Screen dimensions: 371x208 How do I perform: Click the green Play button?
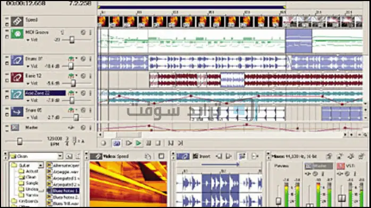(x=138, y=143)
